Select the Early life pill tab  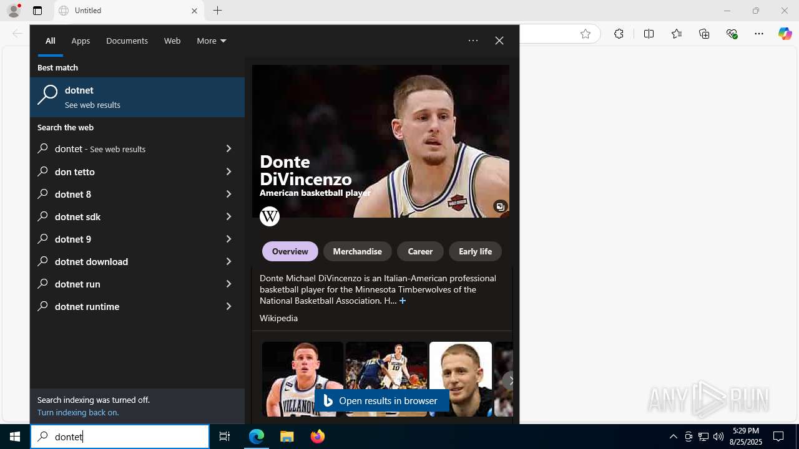(x=475, y=251)
